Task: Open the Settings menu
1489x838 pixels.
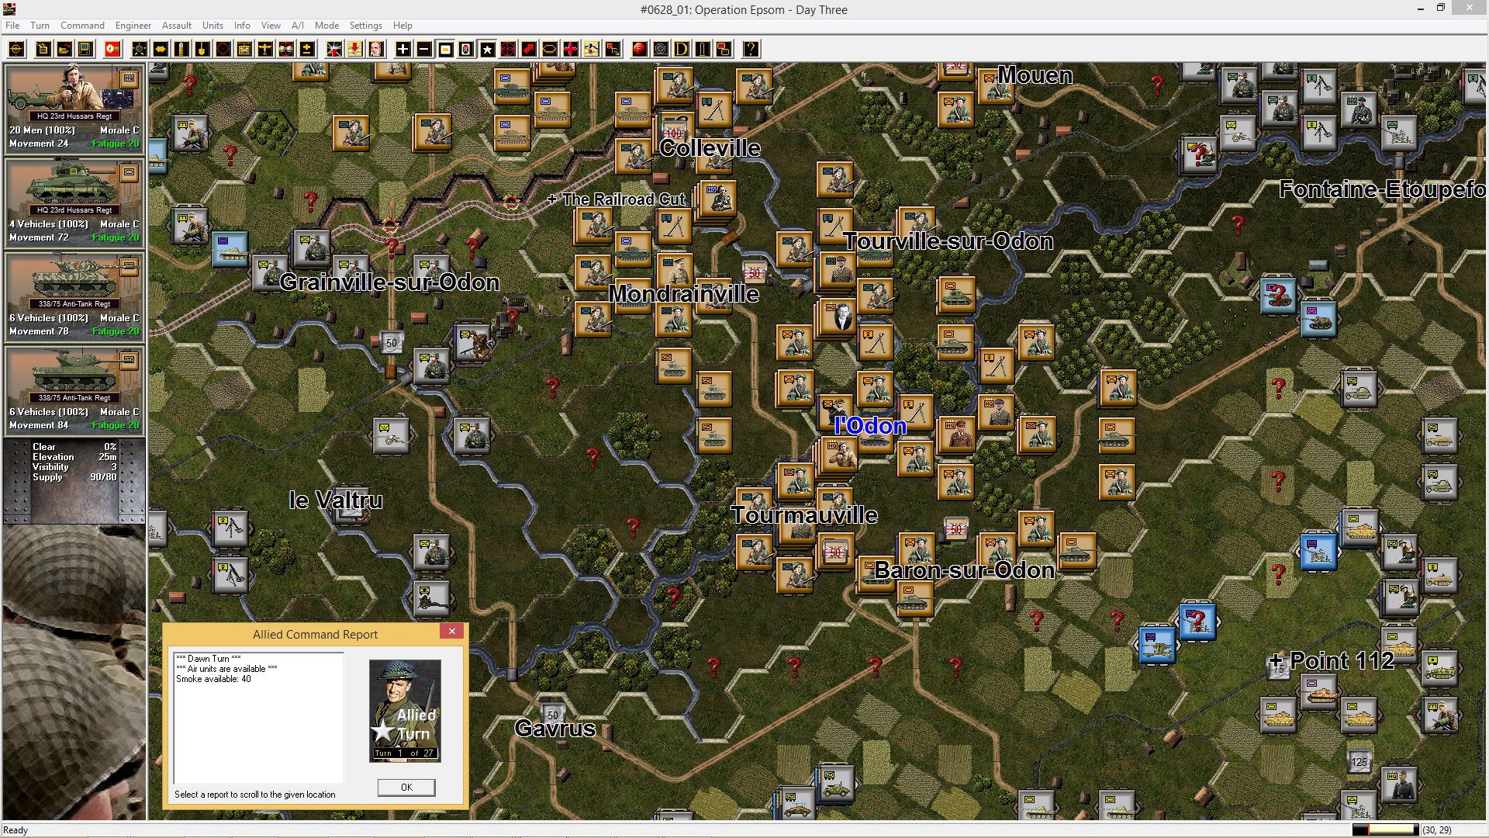Action: click(x=365, y=26)
